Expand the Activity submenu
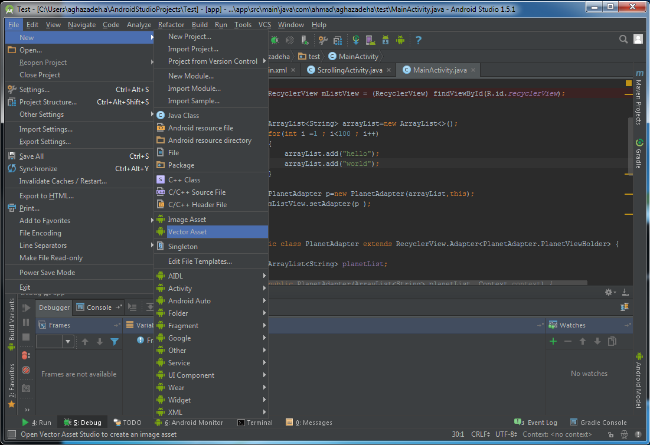The image size is (650, 445). tap(180, 289)
